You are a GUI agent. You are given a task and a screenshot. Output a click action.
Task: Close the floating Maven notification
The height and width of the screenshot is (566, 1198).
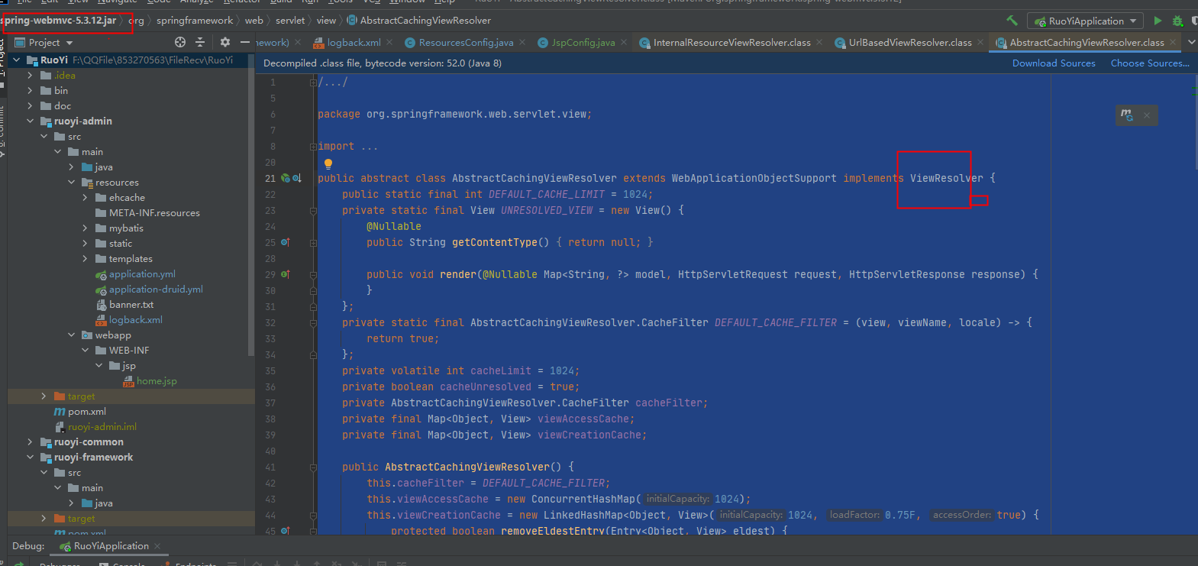1147,115
